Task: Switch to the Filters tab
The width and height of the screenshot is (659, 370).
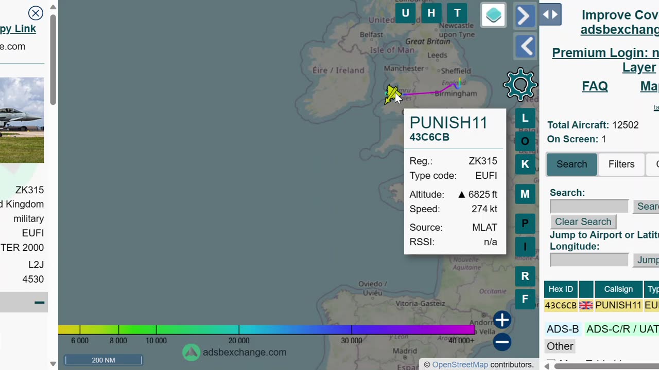Action: [621, 164]
